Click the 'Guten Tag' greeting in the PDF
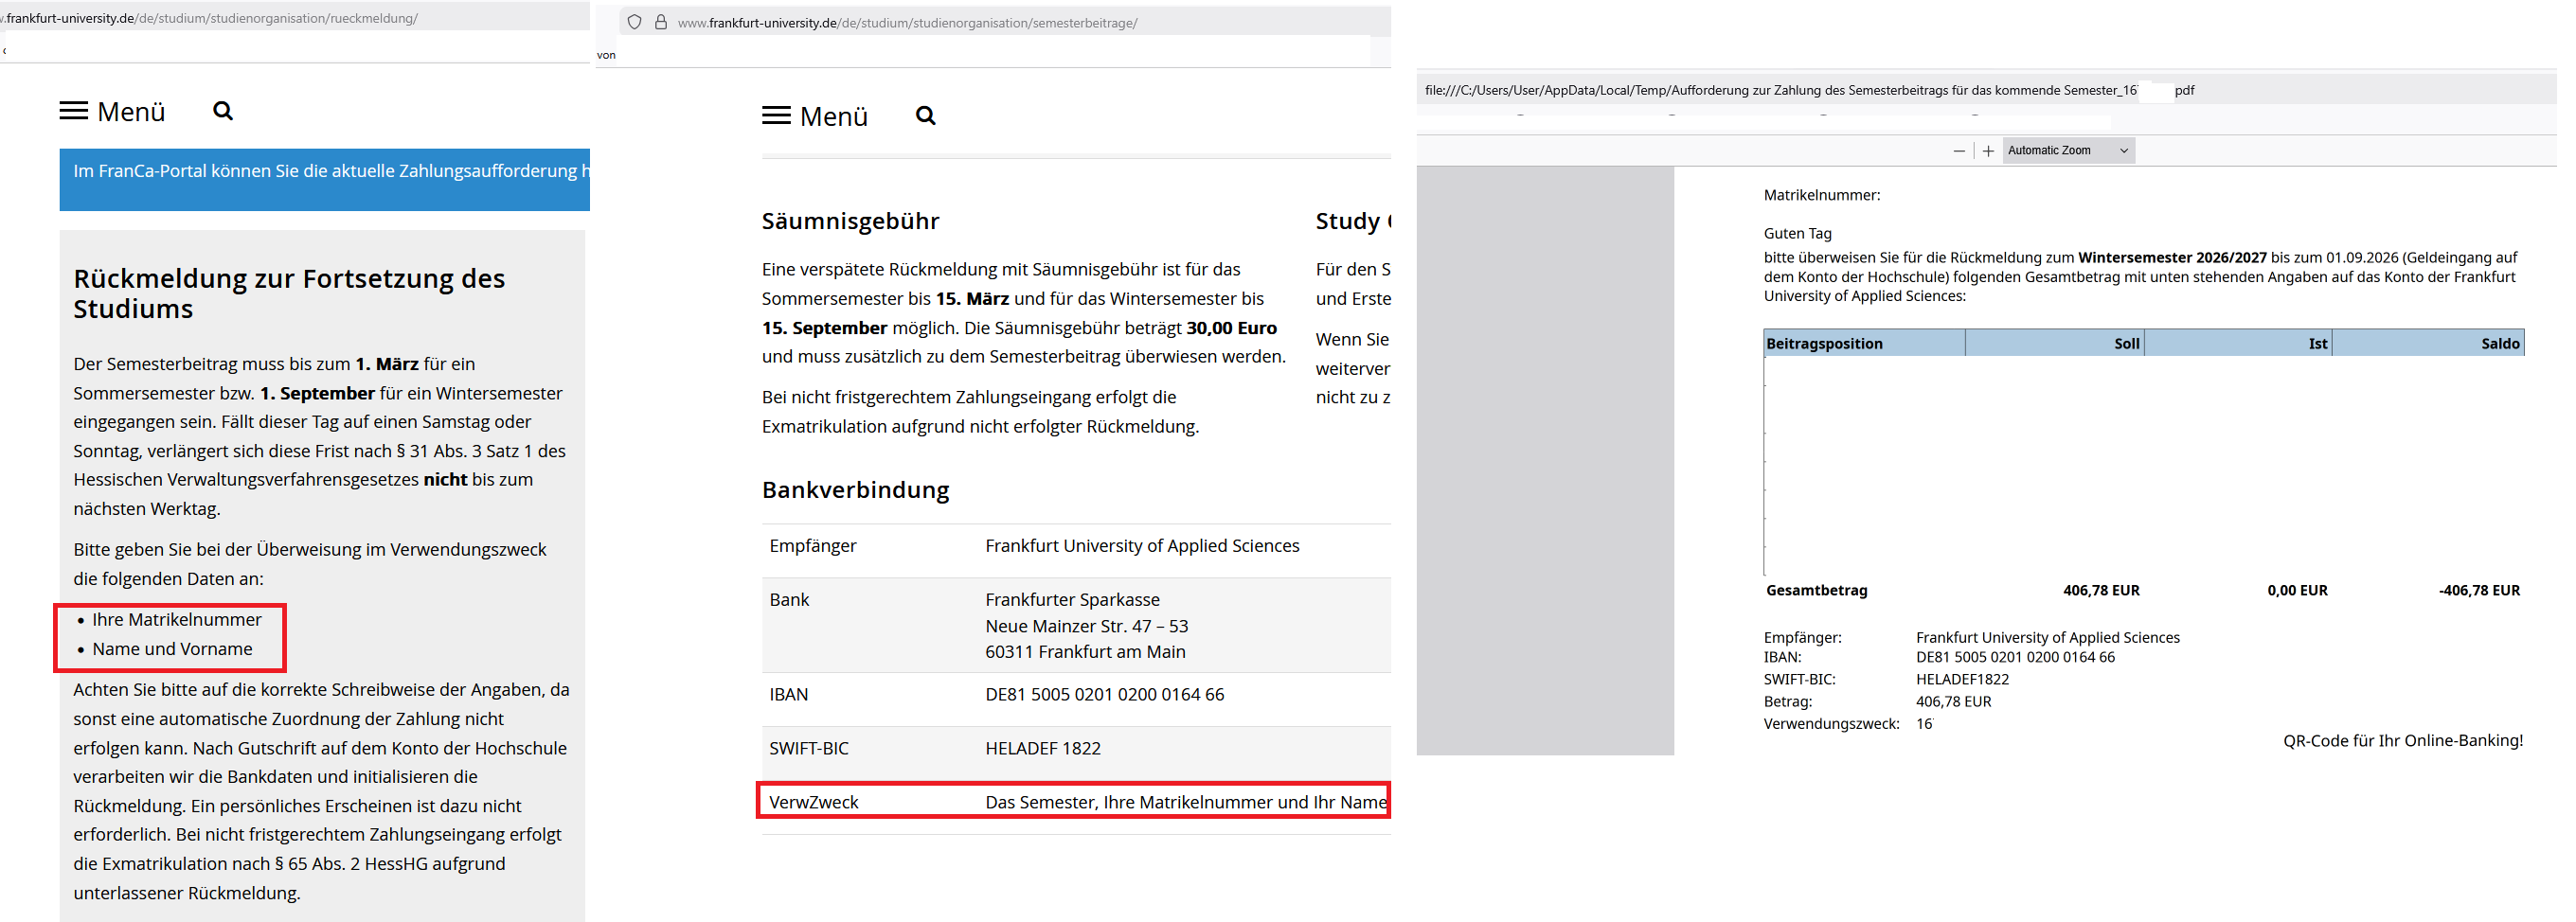Viewport: 2576px width, 922px height. coord(1798,234)
